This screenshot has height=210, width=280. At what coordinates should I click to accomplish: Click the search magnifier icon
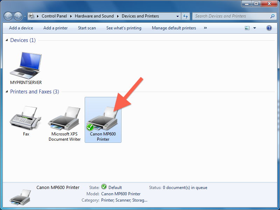point(272,16)
